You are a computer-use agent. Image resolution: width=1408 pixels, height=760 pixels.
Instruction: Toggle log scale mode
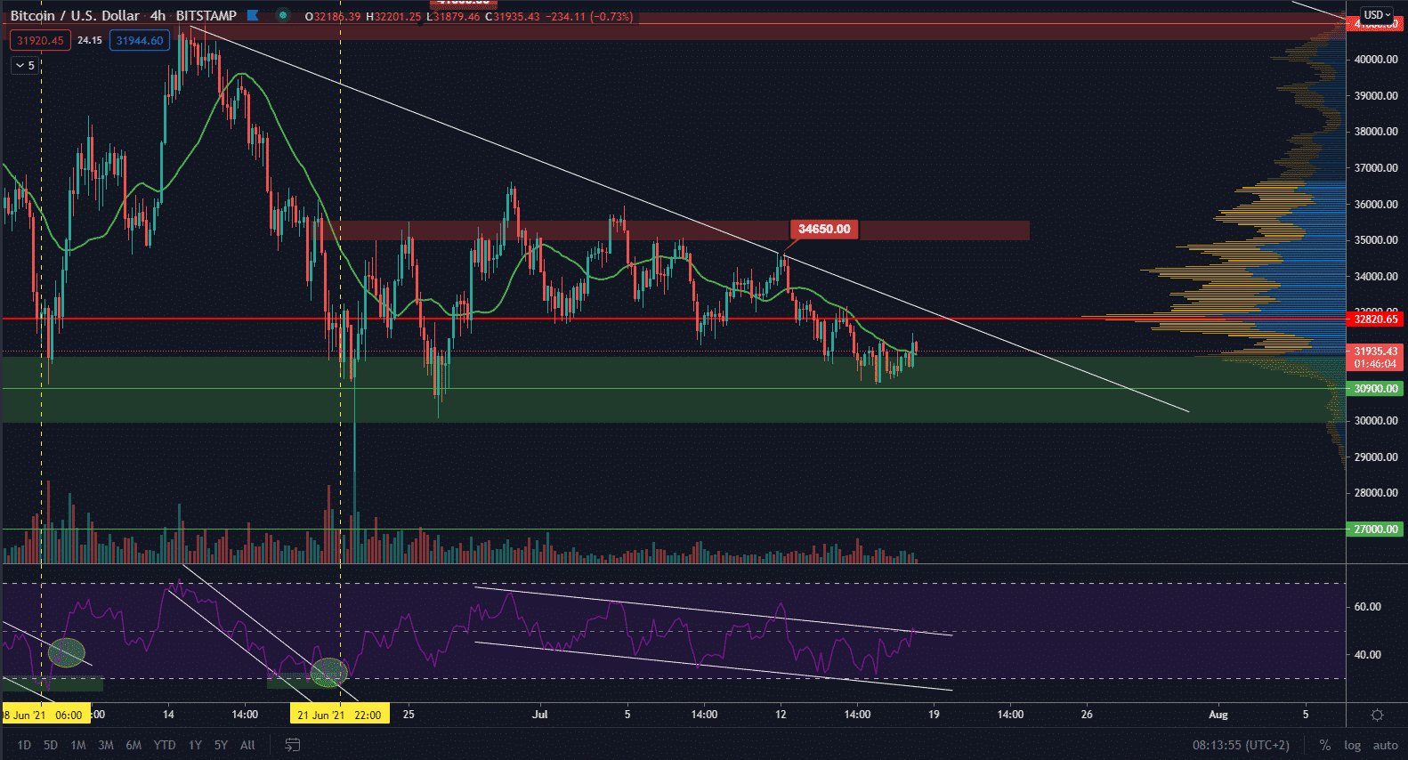pyautogui.click(x=1352, y=745)
